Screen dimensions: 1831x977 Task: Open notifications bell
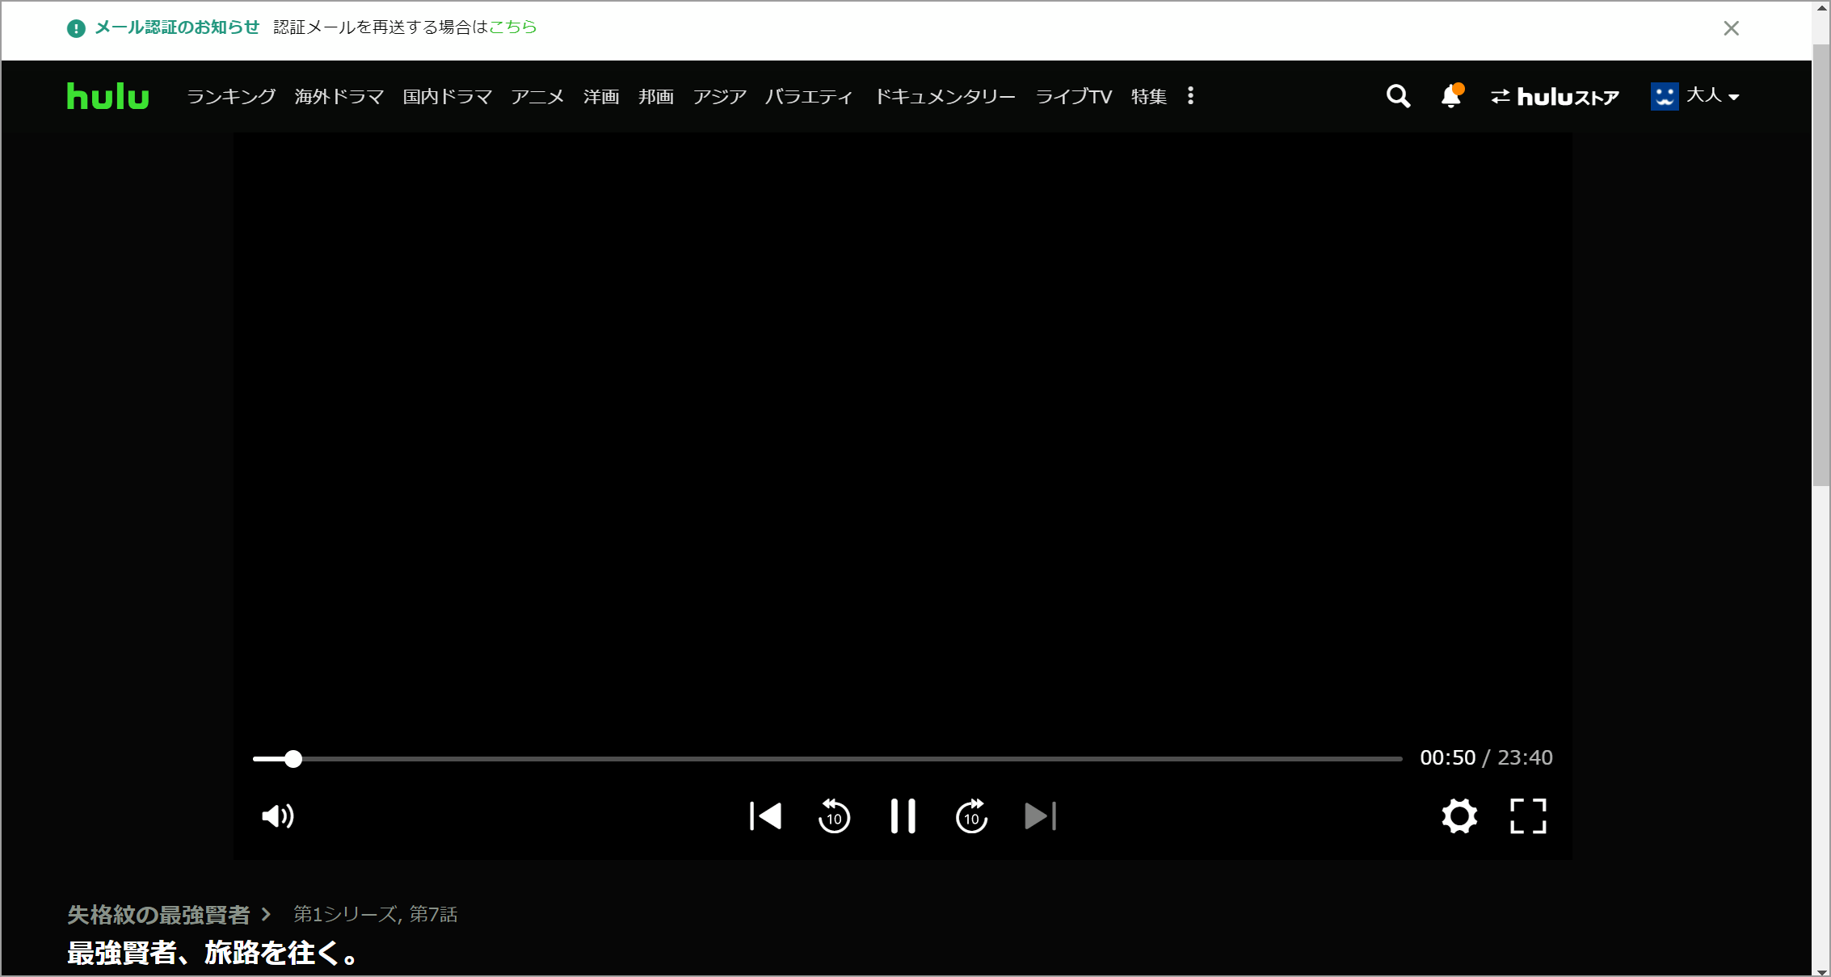pyautogui.click(x=1451, y=97)
